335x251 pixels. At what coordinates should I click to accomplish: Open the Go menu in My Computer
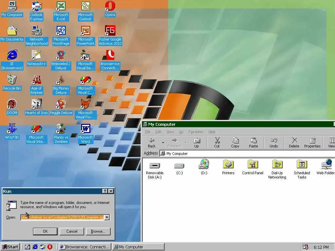click(181, 132)
